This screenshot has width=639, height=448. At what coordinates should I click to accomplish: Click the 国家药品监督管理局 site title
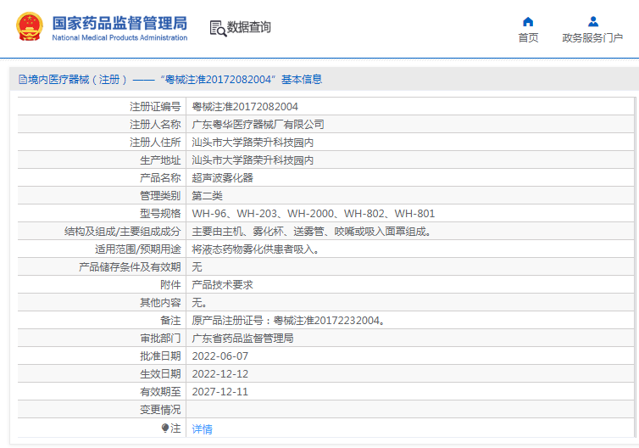pyautogui.click(x=119, y=23)
